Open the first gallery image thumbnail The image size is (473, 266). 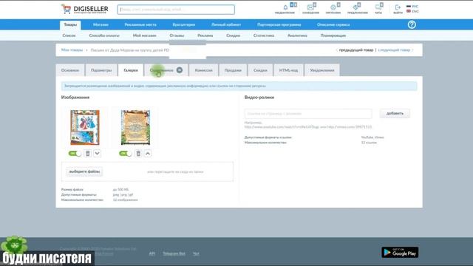point(85,127)
